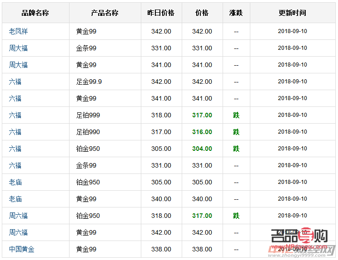Click date 2018-09-10 in 老凤祥 row
This screenshot has height=260, width=338.
coord(293,31)
